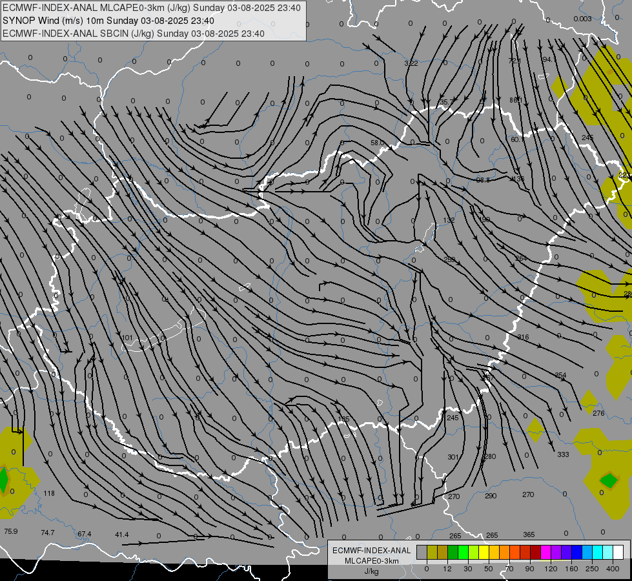This screenshot has width=632, height=581.
Task: Click the map value 0.003
Action: coord(582,19)
